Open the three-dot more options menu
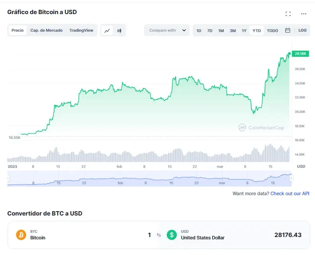Screen dimensions: 315x255 click(x=304, y=14)
